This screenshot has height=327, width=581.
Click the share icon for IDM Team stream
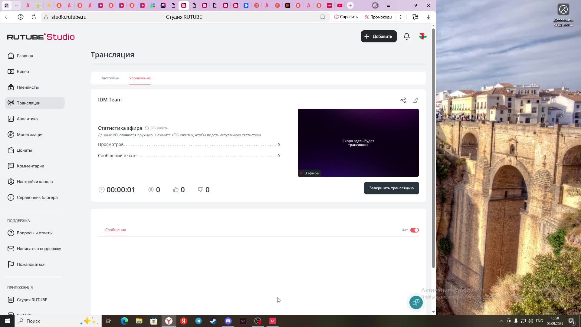403,100
